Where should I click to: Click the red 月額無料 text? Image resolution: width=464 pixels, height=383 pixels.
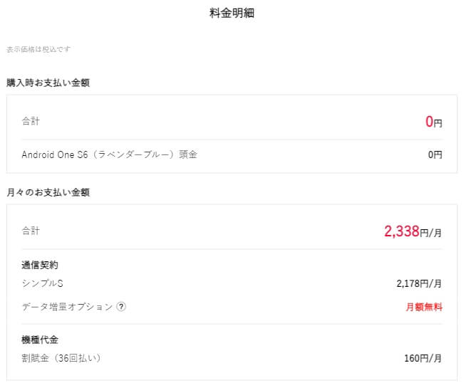click(x=424, y=307)
